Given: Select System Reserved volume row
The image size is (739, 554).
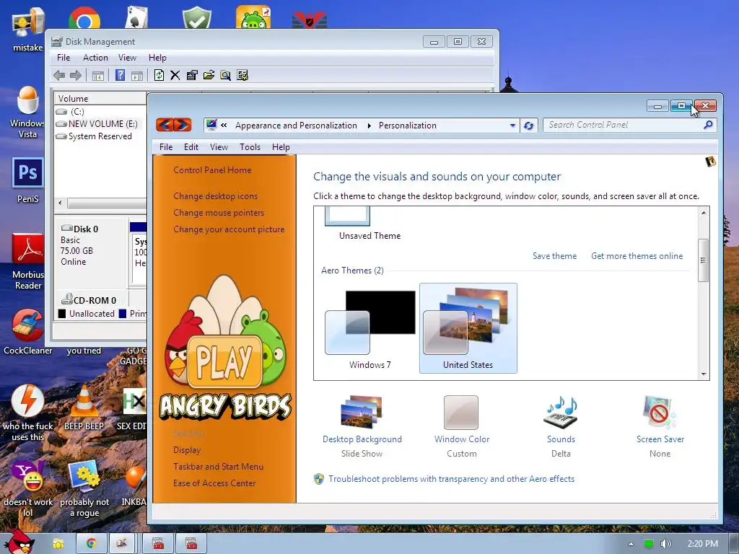Looking at the screenshot, I should tap(94, 136).
